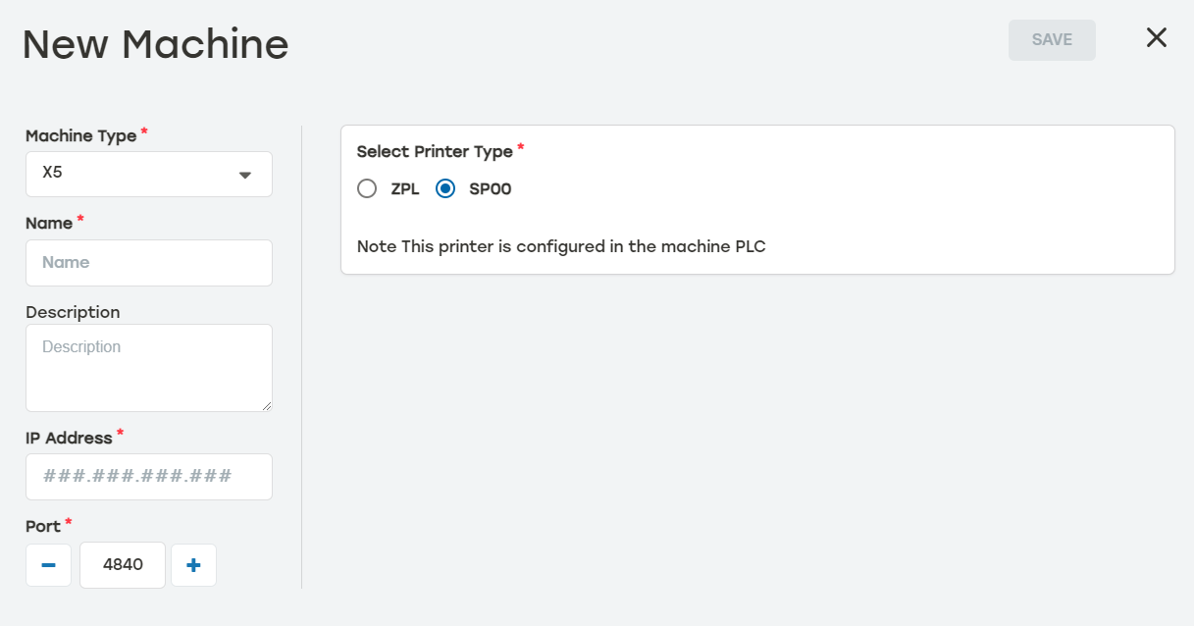
Task: Click the Machine Type dropdown caret arrow
Action: [245, 175]
